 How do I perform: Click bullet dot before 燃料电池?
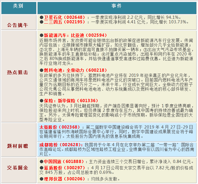(x=42, y=70)
